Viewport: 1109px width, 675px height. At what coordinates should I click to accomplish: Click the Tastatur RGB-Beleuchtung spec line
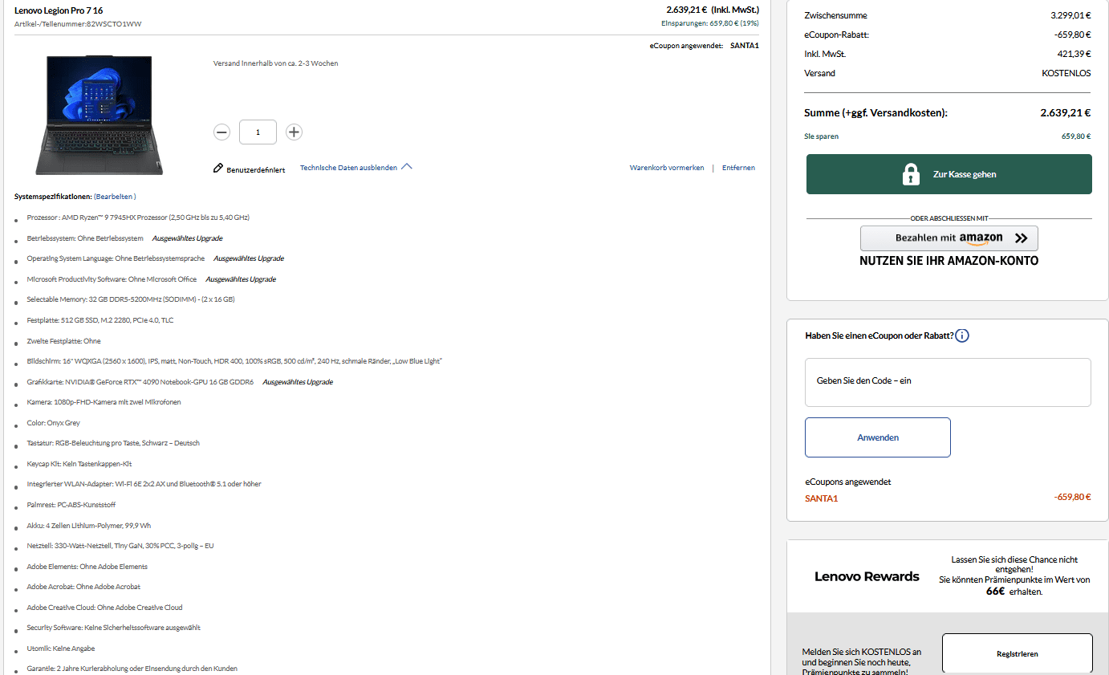pos(113,443)
